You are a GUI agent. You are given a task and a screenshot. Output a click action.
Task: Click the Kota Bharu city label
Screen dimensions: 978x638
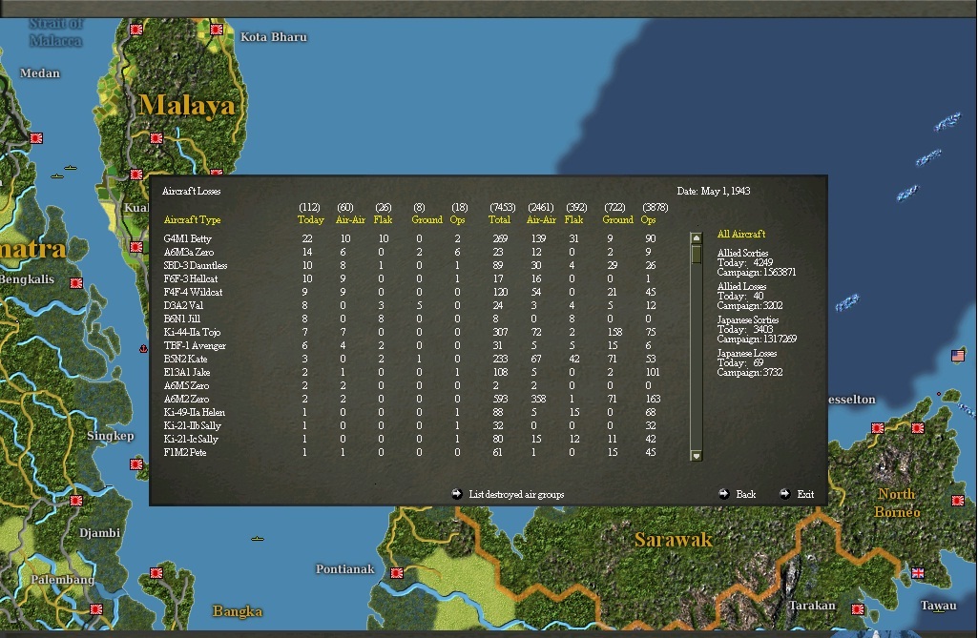pyautogui.click(x=274, y=37)
